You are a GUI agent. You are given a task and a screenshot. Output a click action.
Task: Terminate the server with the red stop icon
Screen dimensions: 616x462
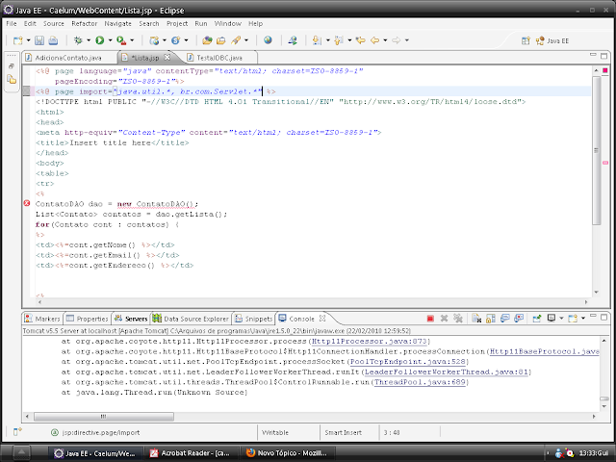tap(430, 319)
